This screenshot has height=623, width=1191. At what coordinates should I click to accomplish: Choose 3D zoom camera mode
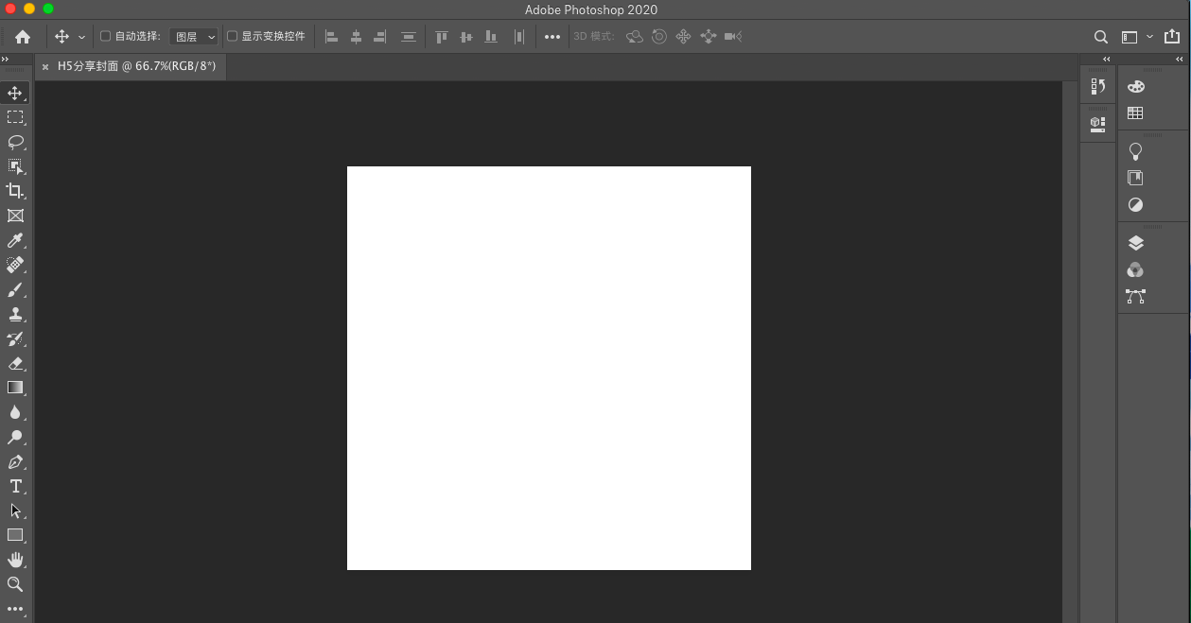(732, 37)
